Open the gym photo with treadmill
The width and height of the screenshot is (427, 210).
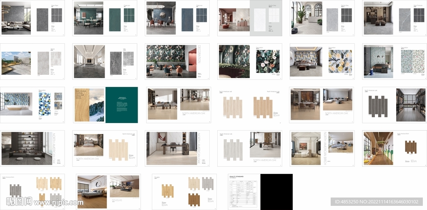point(124,186)
